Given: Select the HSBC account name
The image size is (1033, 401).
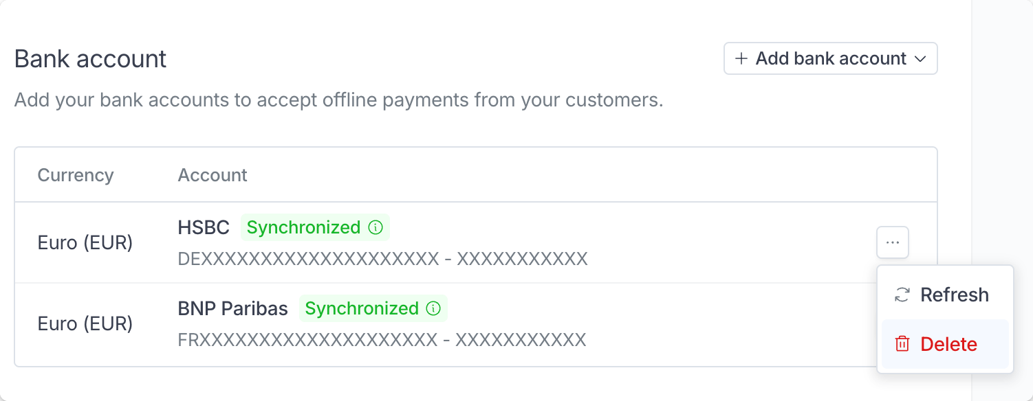Looking at the screenshot, I should pyautogui.click(x=204, y=227).
